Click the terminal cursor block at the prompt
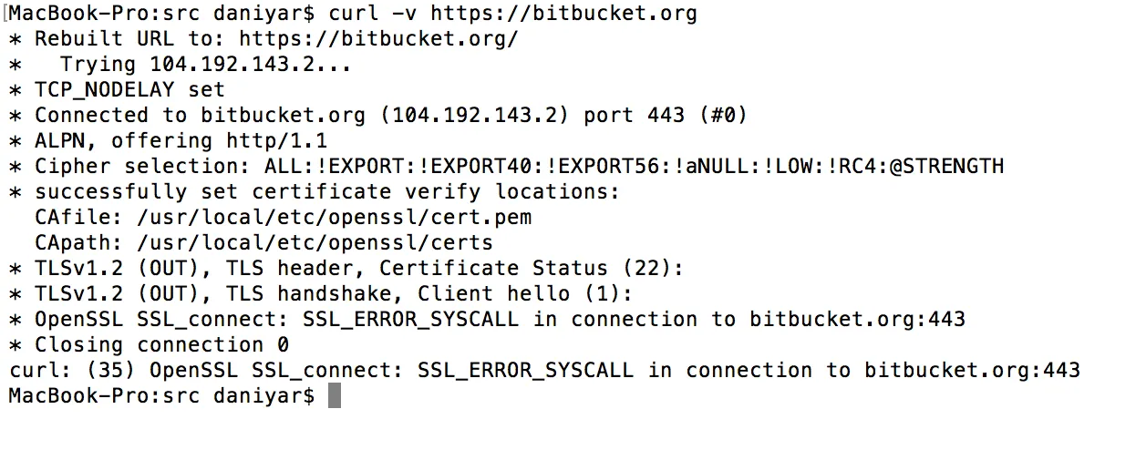This screenshot has height=450, width=1136. tap(335, 396)
